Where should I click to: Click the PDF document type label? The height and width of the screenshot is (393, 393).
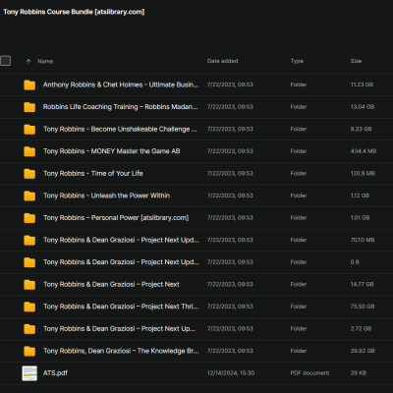[x=309, y=373]
